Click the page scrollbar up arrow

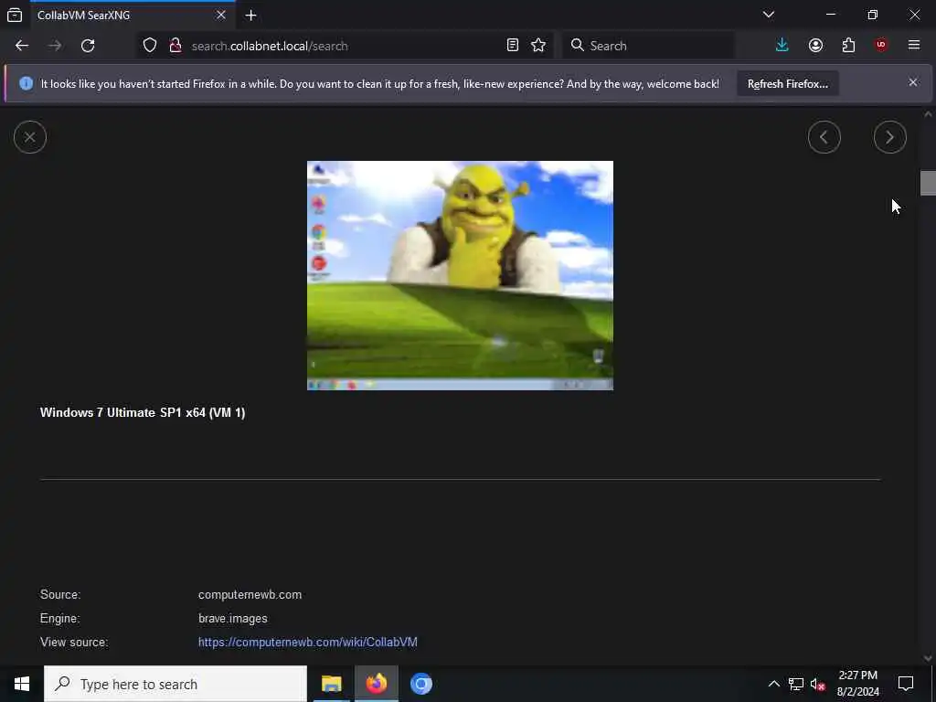pos(928,113)
